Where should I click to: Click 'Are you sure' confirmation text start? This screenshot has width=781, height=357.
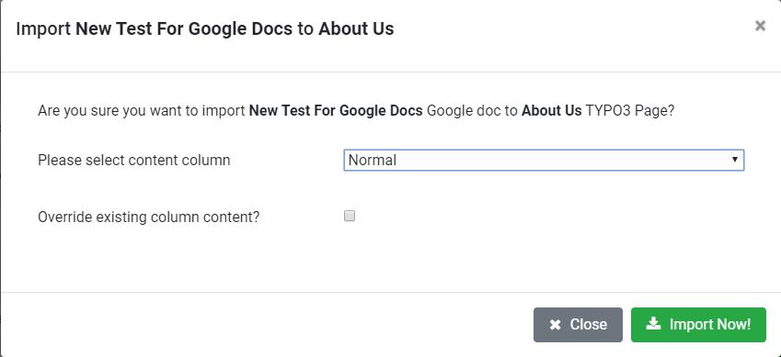(x=78, y=110)
